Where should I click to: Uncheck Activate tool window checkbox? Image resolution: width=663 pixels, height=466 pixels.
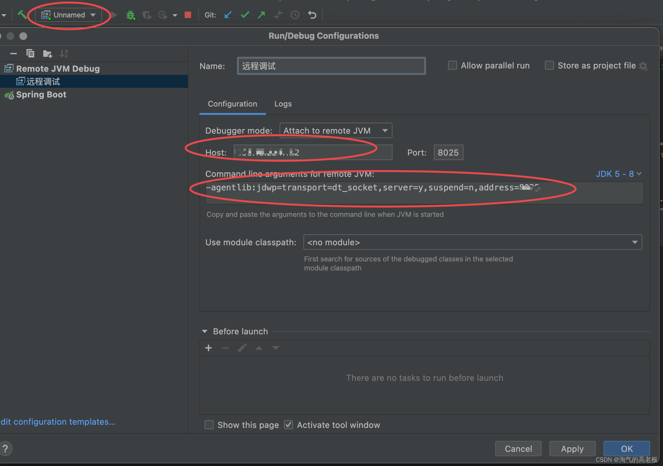289,425
